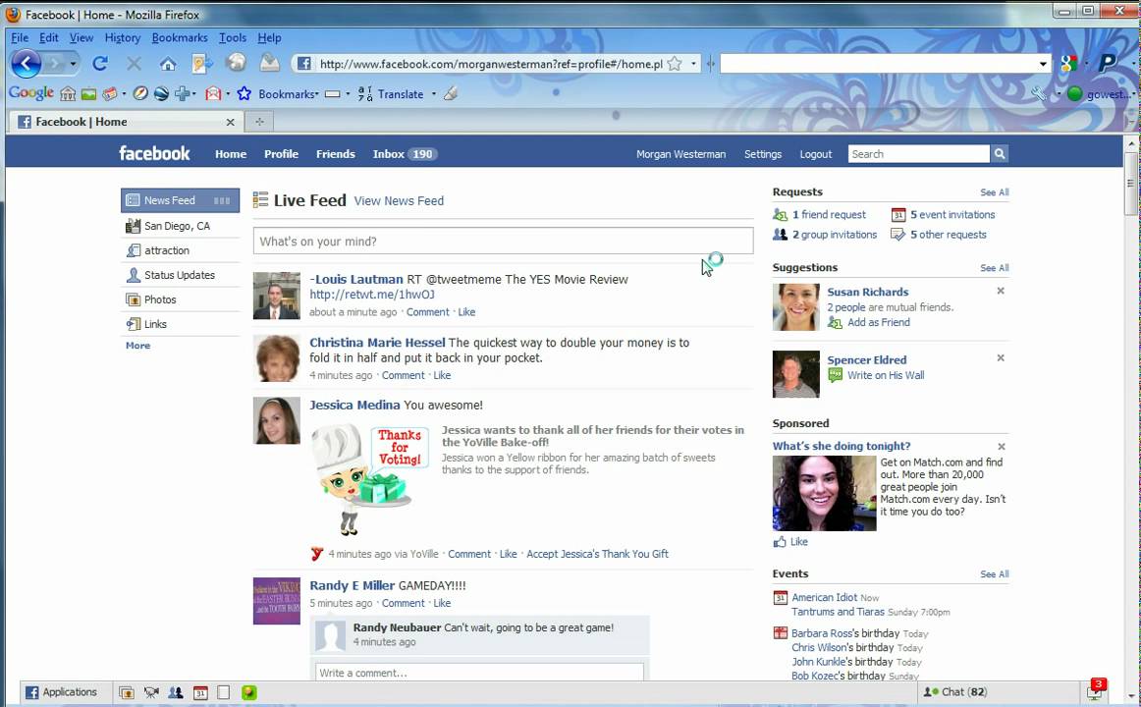Click Add as Friend for Susan Richards
The height and width of the screenshot is (707, 1141).
[878, 322]
